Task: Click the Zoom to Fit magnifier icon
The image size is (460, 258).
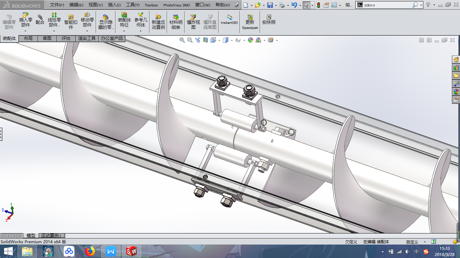Action: coord(182,40)
